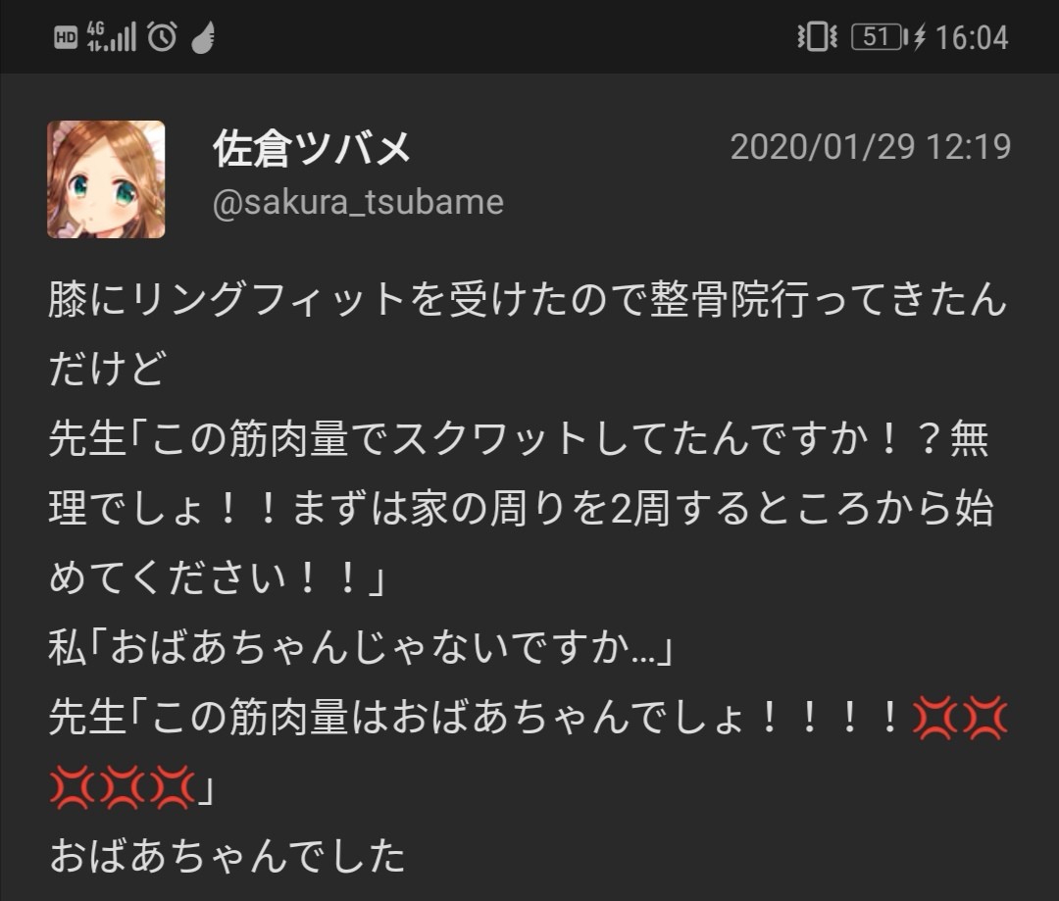Tap the battery indicator showing 51
The image size is (1059, 901).
coord(880,36)
